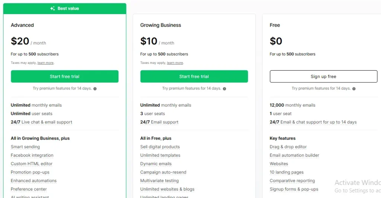The image size is (381, 198).
Task: Click 24/7 Live chat & email support text
Action: click(41, 122)
